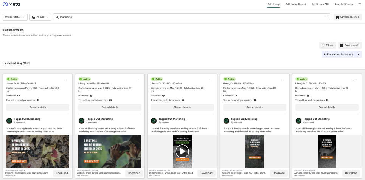Click Active status badge on ad 937593174252972B

302,79
